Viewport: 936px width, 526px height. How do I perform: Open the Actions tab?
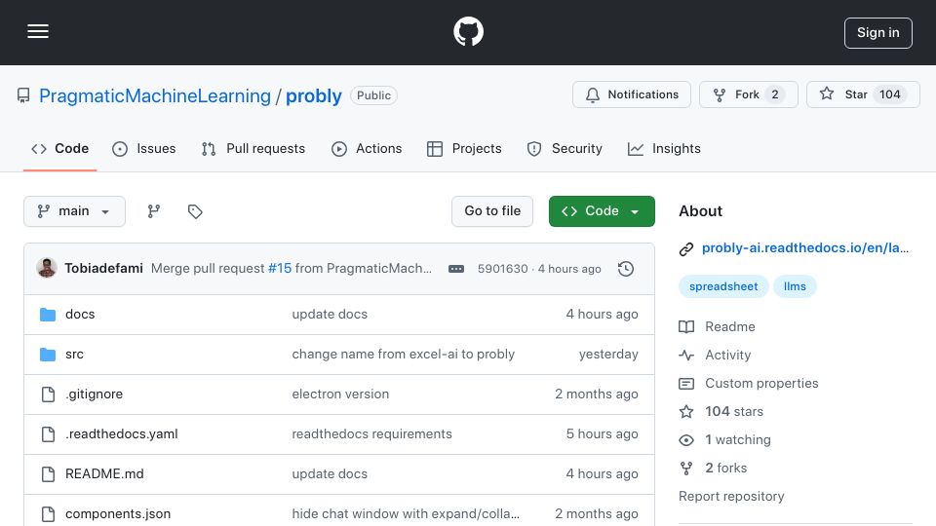(367, 148)
